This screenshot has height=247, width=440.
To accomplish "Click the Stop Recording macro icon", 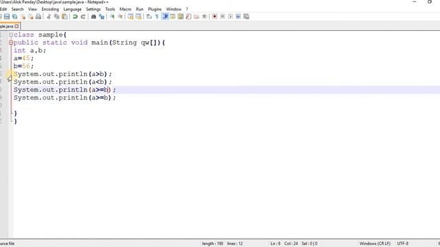I will coord(223,16).
